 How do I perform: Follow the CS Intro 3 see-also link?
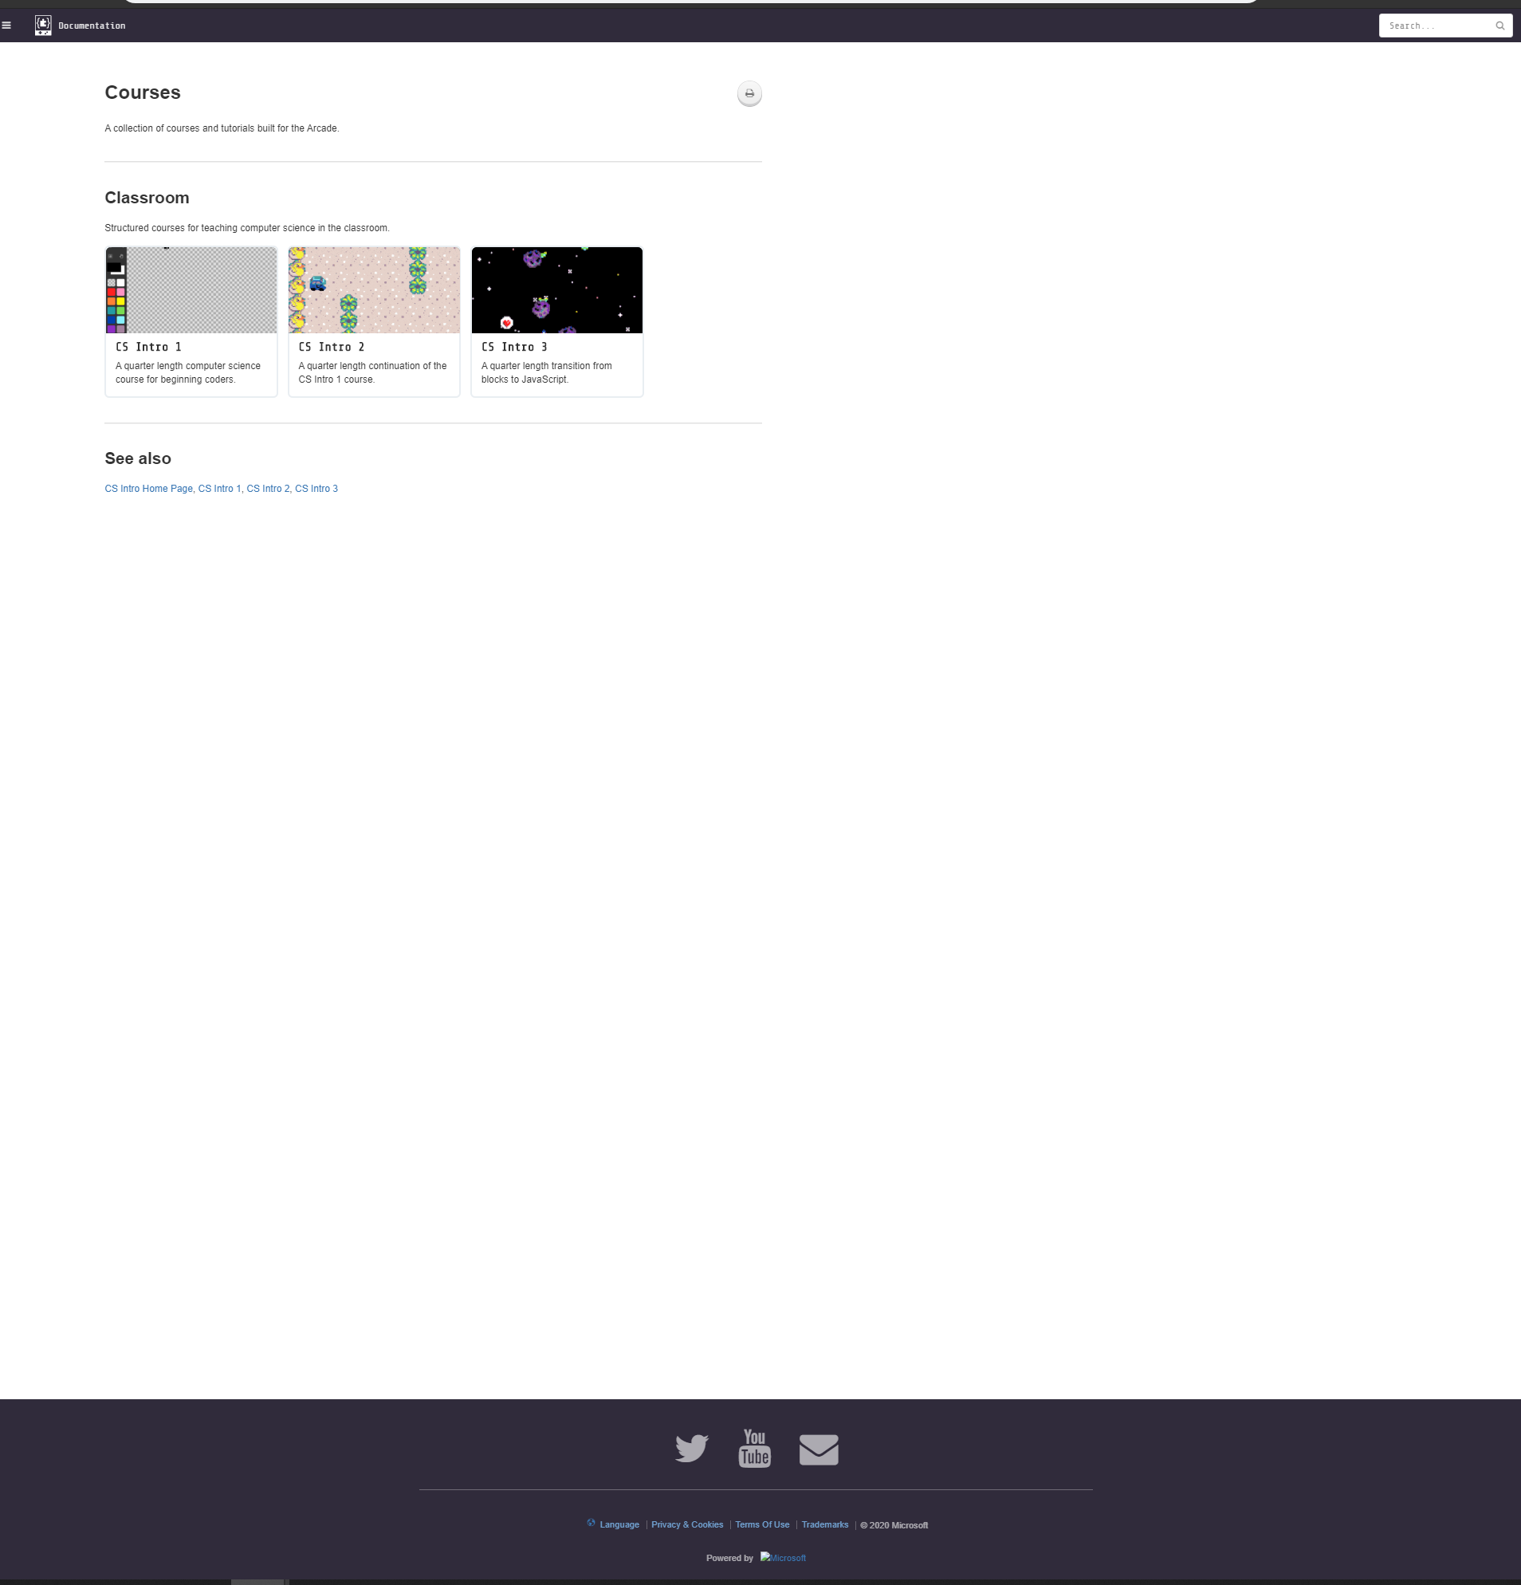(316, 489)
